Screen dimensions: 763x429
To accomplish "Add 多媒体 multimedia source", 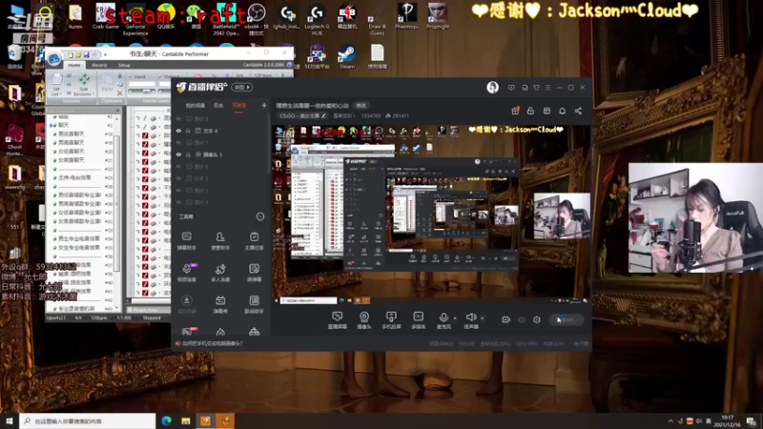I will (x=418, y=320).
